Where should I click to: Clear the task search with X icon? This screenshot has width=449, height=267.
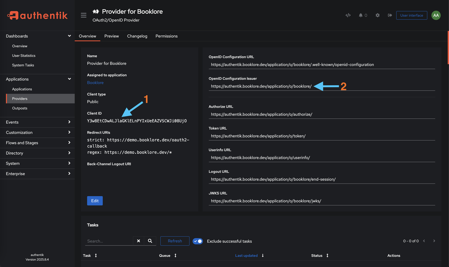tap(139, 241)
